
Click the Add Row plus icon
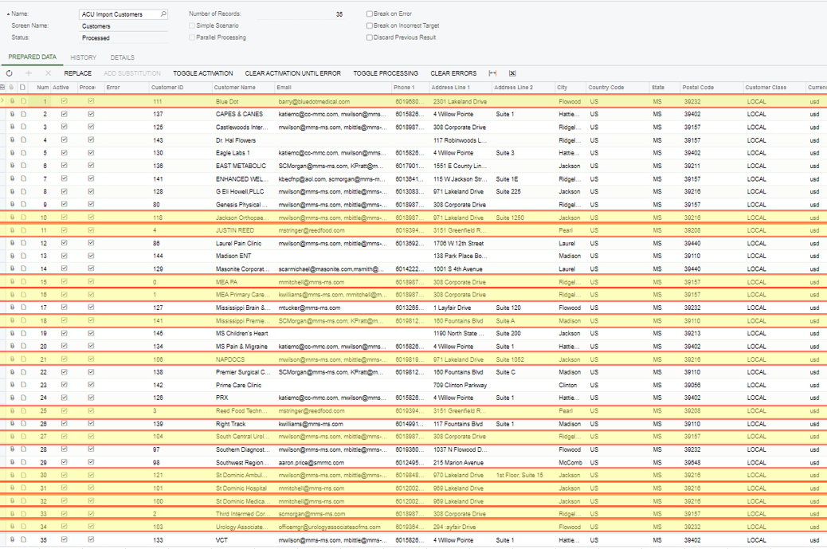click(x=29, y=73)
